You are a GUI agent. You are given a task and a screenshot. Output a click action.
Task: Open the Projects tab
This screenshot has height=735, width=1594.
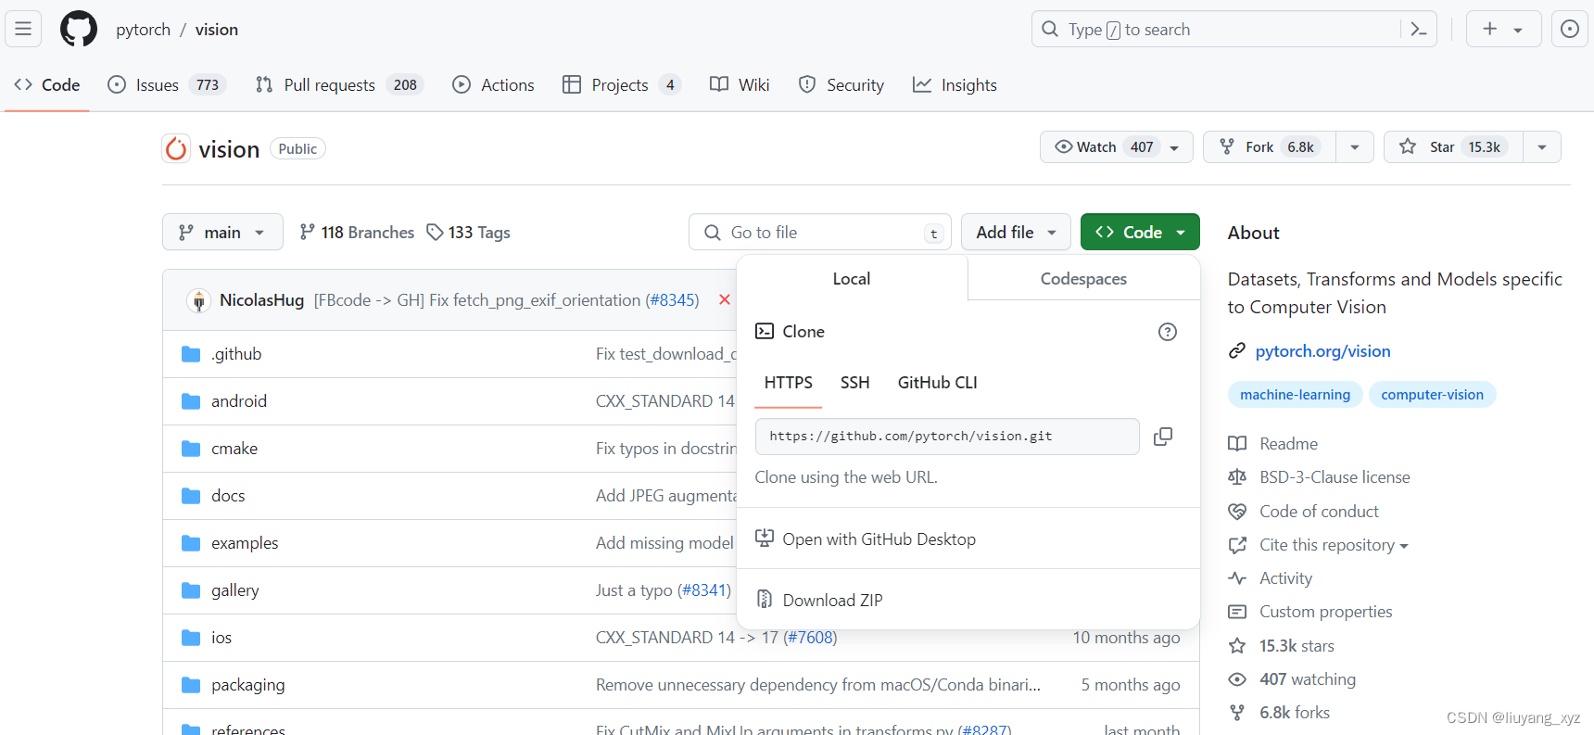coord(622,84)
